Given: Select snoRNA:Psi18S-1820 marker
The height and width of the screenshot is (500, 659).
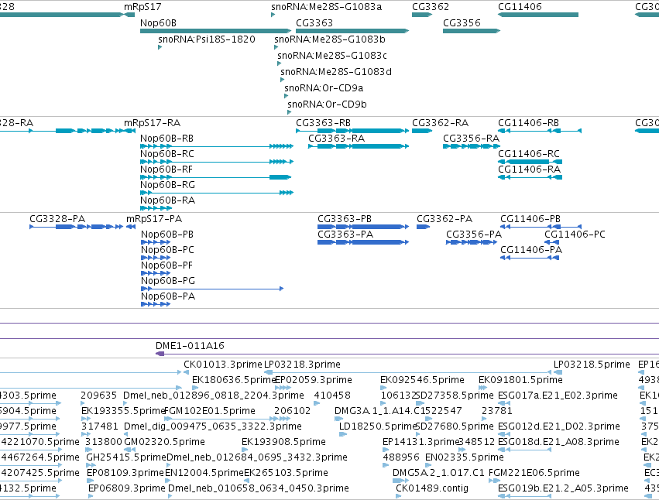Looking at the screenshot, I should 160,47.
